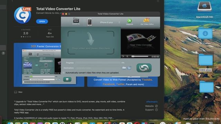This screenshot has height=124, width=221.
Task: Click the preview seek slider
Action: pos(140,56)
